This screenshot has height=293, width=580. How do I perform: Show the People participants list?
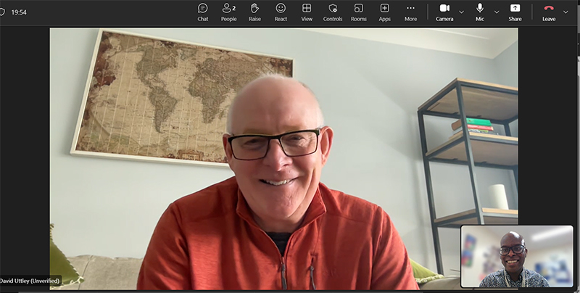(228, 12)
